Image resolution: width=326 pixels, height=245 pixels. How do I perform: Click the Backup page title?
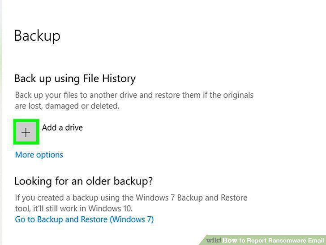tap(37, 36)
